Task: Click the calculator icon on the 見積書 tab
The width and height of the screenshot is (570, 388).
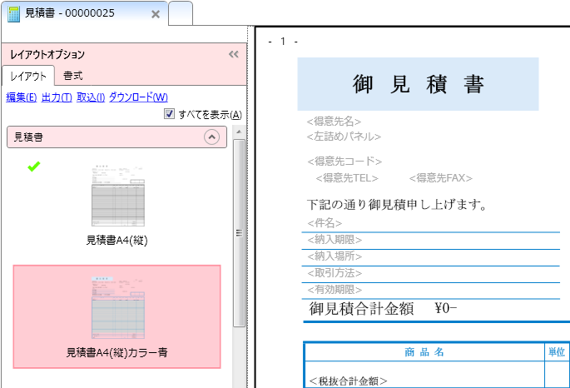Action: (14, 13)
